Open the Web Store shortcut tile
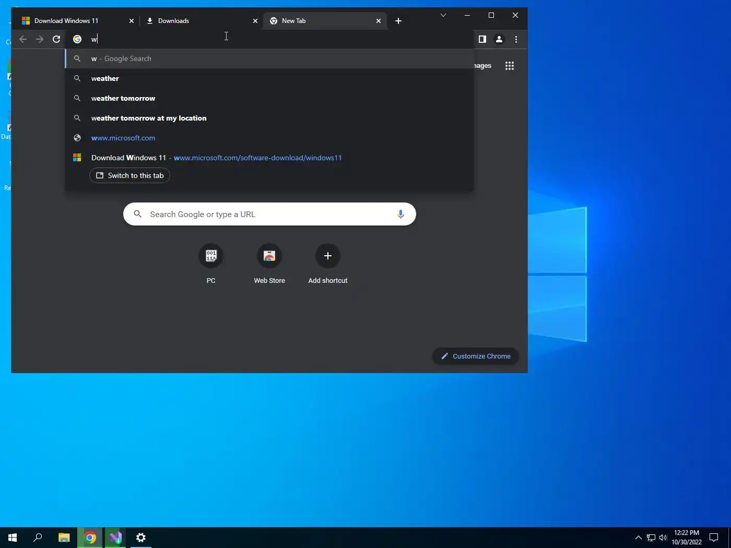731x548 pixels. click(269, 264)
